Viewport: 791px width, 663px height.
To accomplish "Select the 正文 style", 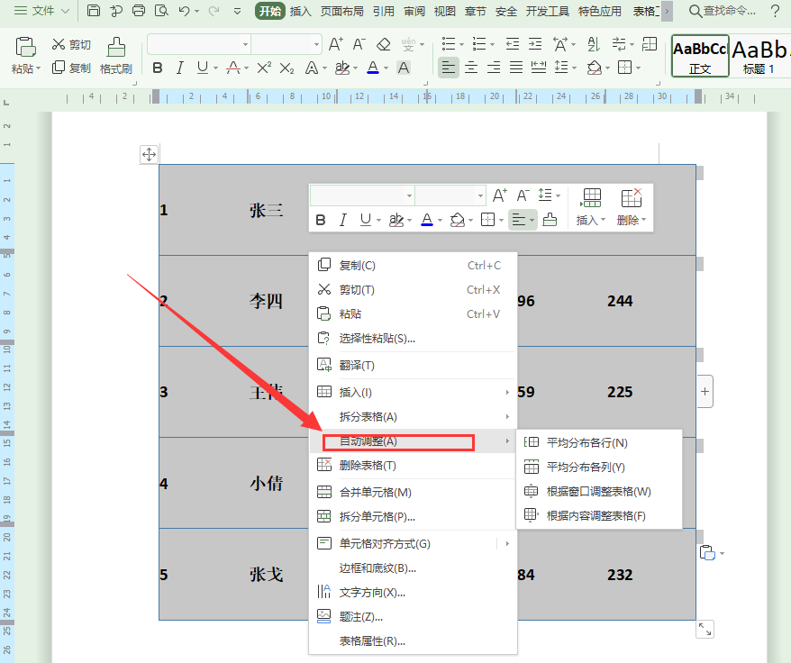I will pyautogui.click(x=700, y=56).
